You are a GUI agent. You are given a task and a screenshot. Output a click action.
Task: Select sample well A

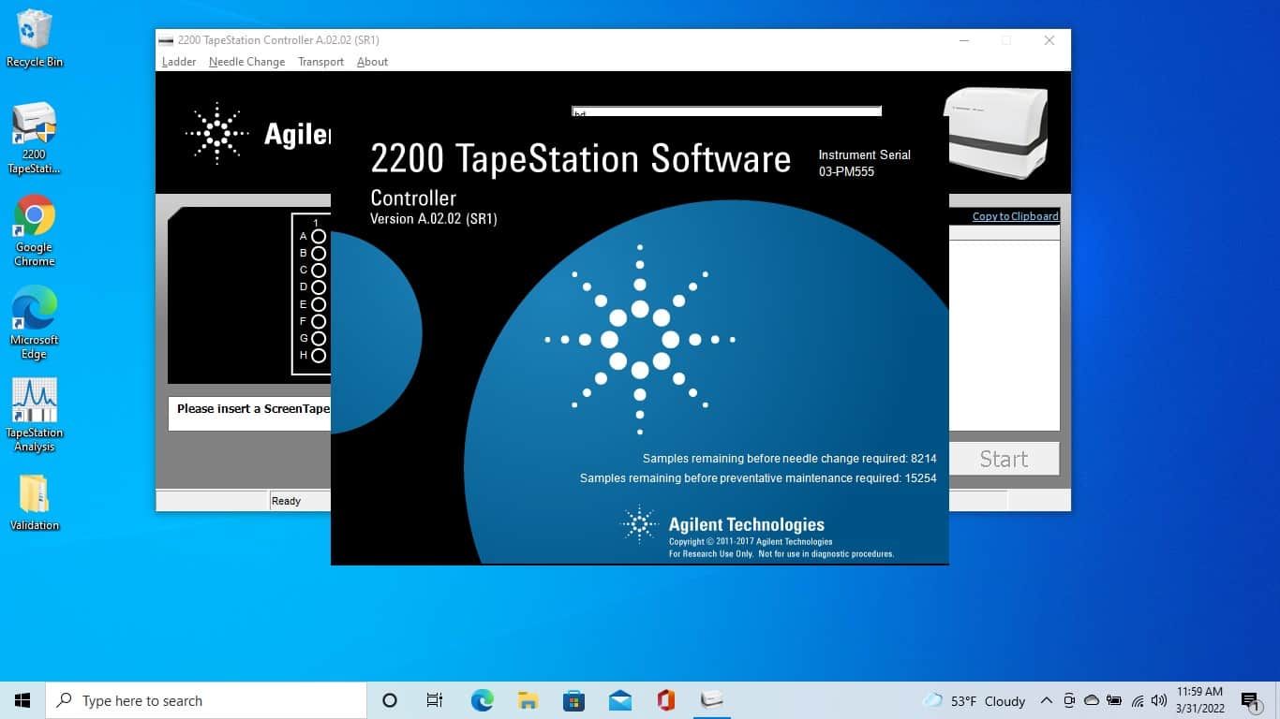(319, 237)
